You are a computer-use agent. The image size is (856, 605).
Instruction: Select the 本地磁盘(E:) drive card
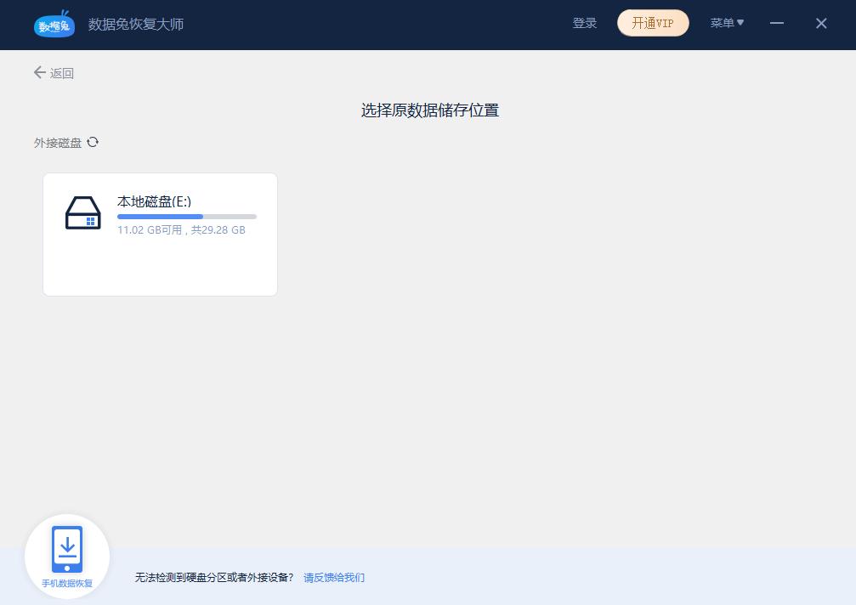[x=160, y=234]
